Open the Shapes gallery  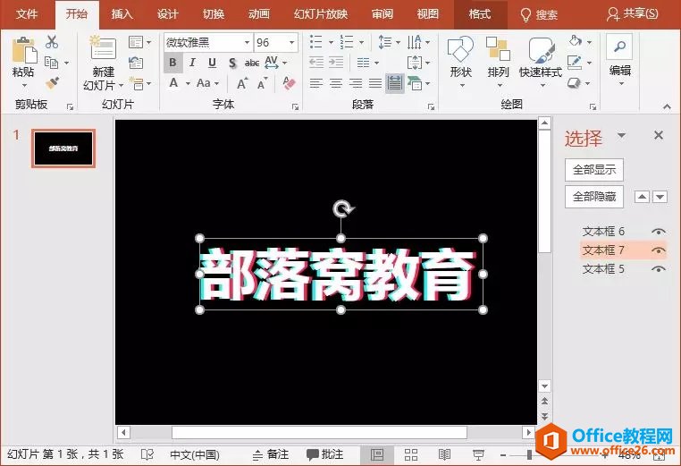460,62
